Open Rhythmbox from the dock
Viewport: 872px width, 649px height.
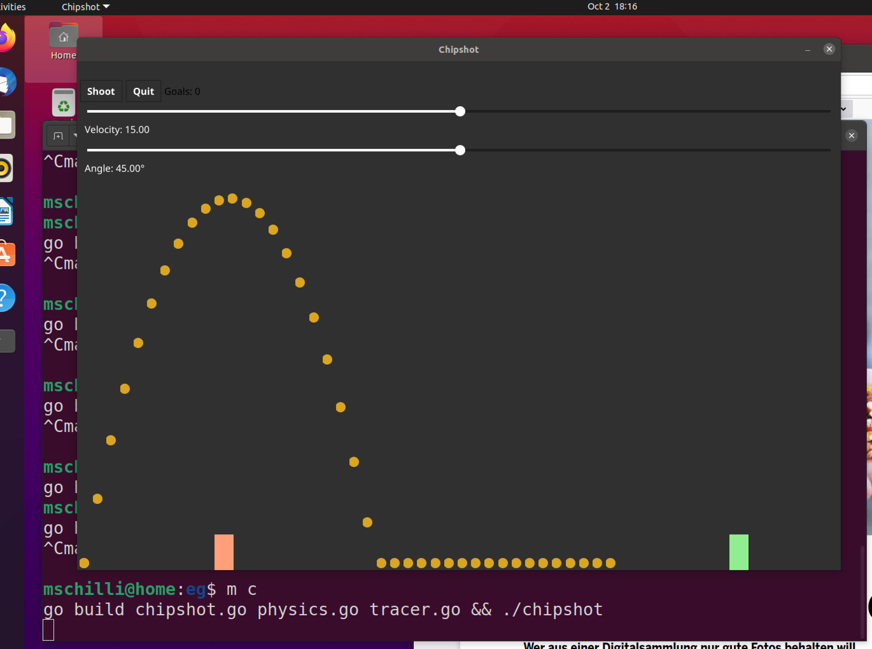tap(6, 168)
